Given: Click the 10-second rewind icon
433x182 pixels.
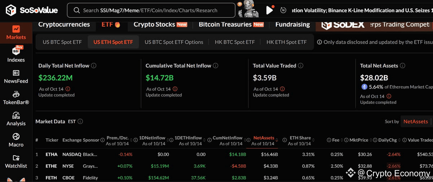Looking at the screenshot, I should pyautogui.click(x=283, y=10).
